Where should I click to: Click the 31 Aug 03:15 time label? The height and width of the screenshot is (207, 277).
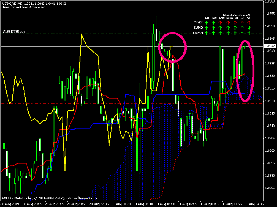pos(210,204)
